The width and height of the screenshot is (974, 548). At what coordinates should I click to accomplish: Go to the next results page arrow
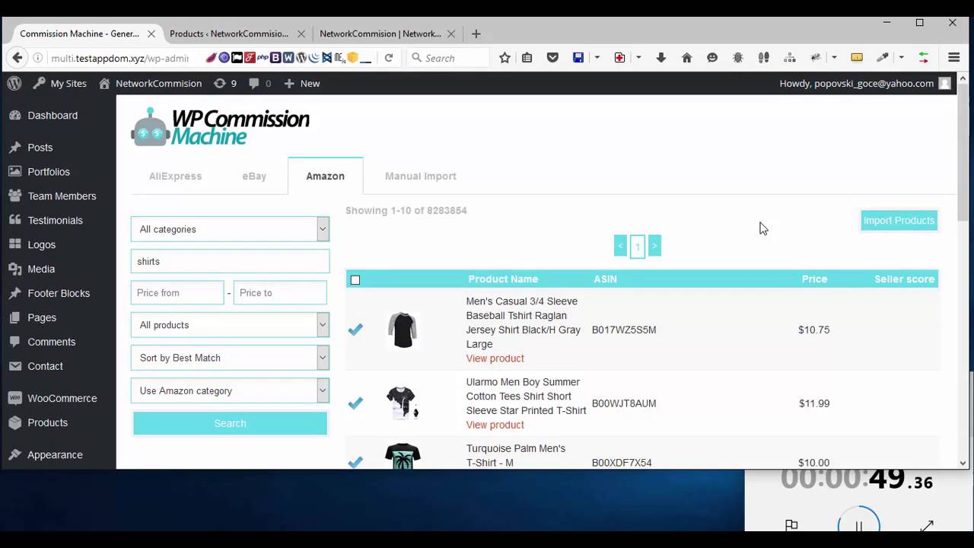pyautogui.click(x=654, y=246)
